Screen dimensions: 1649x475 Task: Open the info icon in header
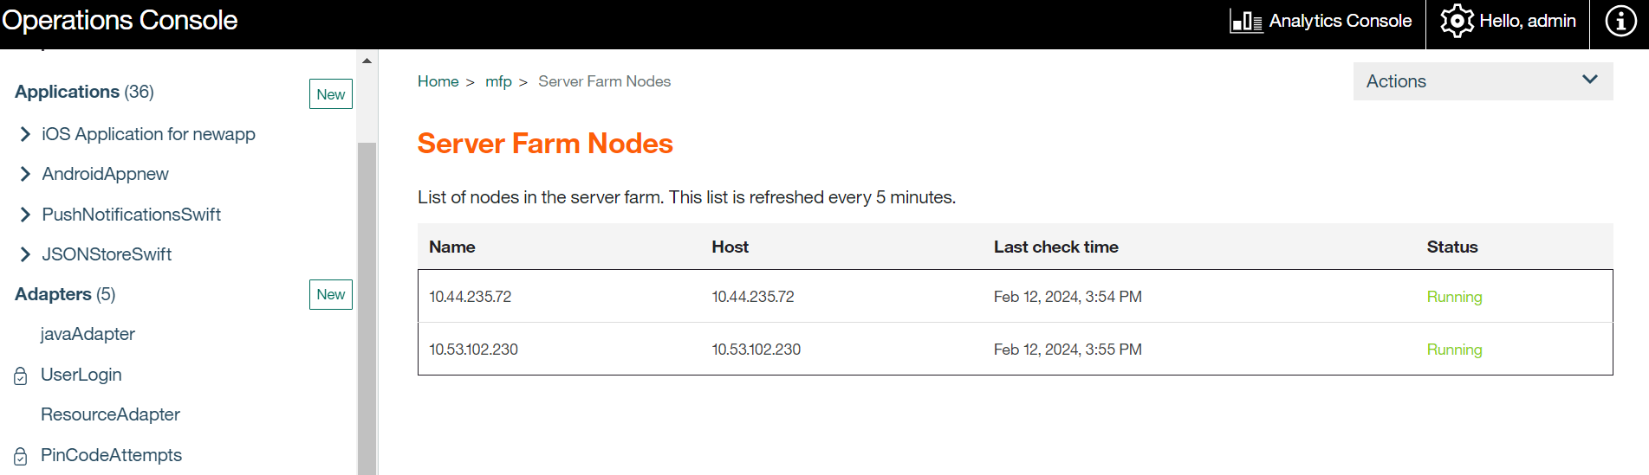coord(1620,21)
